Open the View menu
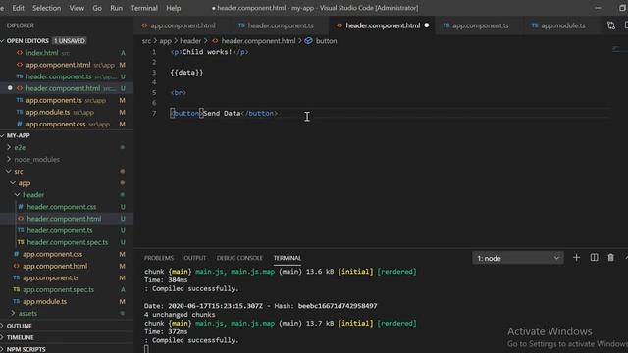Screen dimensions: 628x353 pyautogui.click(x=77, y=8)
